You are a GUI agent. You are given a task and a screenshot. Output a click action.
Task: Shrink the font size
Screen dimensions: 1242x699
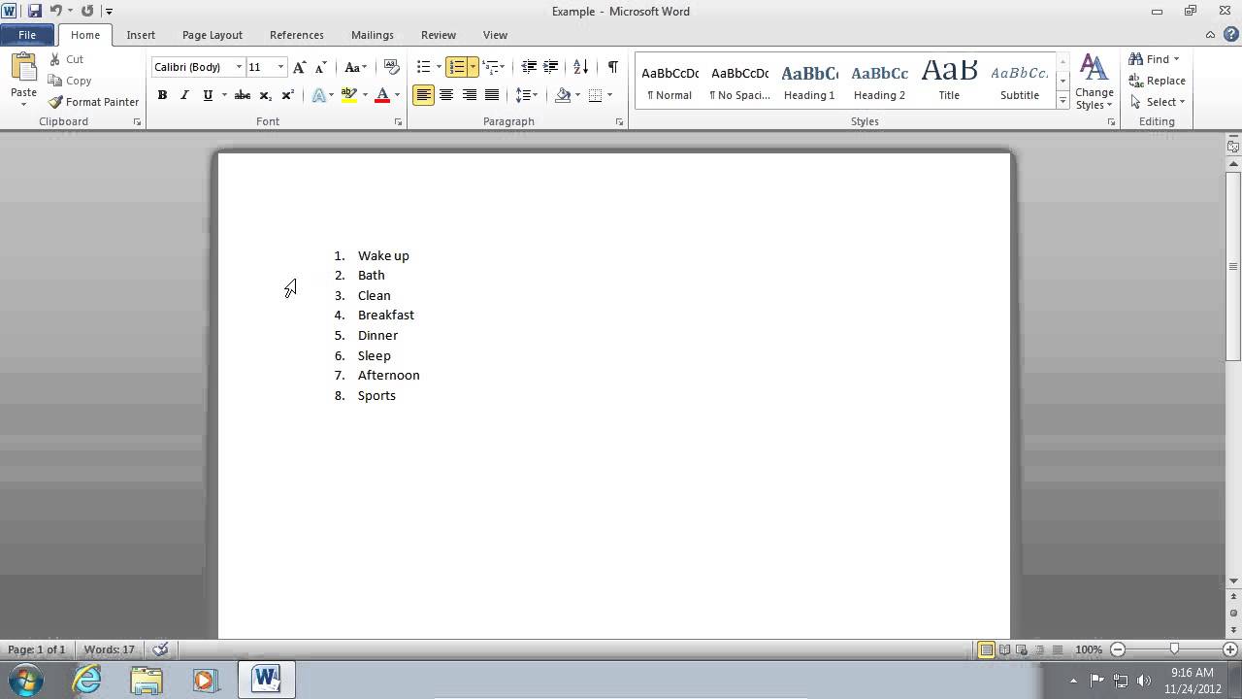click(x=320, y=67)
